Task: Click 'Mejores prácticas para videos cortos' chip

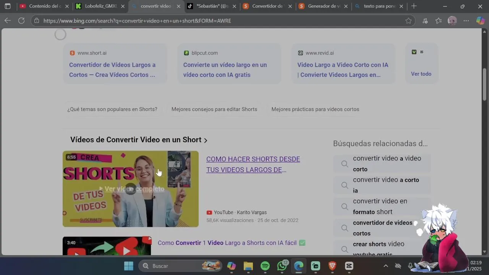Action: [315, 109]
